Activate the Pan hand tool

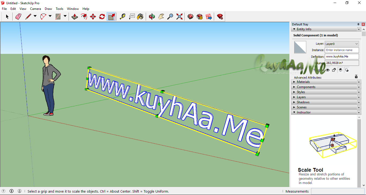click(x=161, y=17)
